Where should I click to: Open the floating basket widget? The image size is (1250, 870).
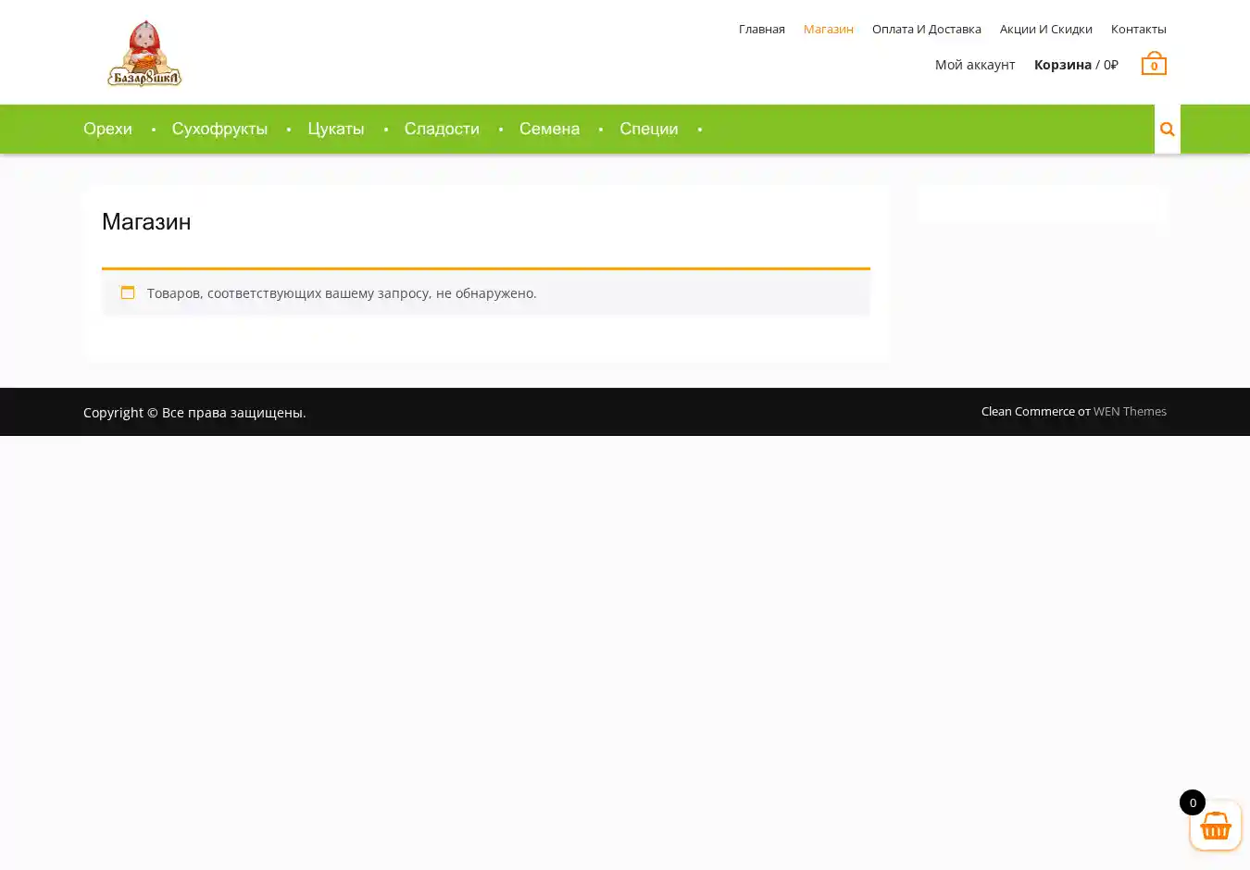coord(1215,826)
